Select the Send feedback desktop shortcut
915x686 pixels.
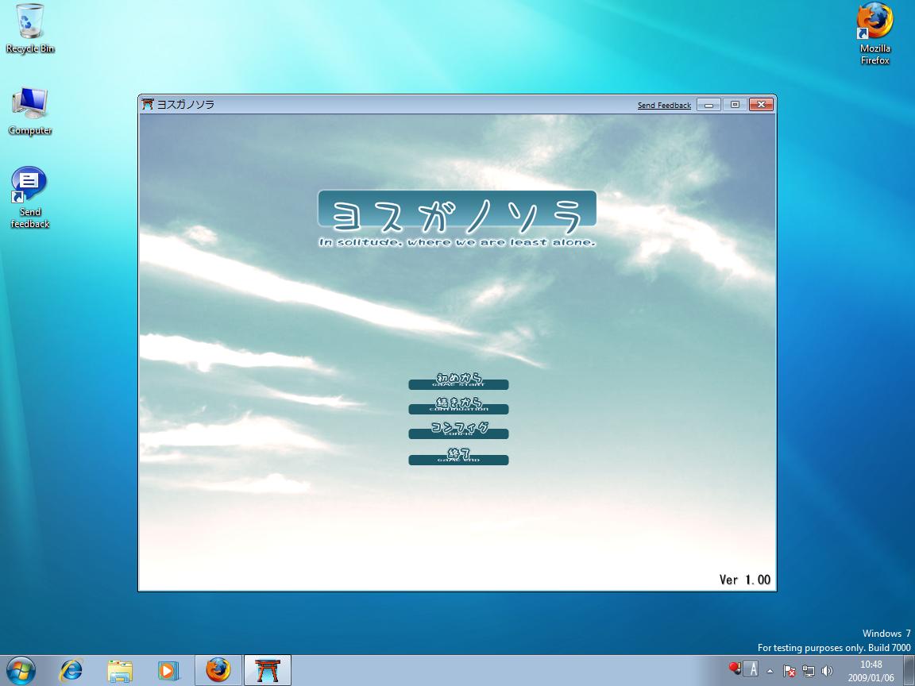(x=29, y=198)
